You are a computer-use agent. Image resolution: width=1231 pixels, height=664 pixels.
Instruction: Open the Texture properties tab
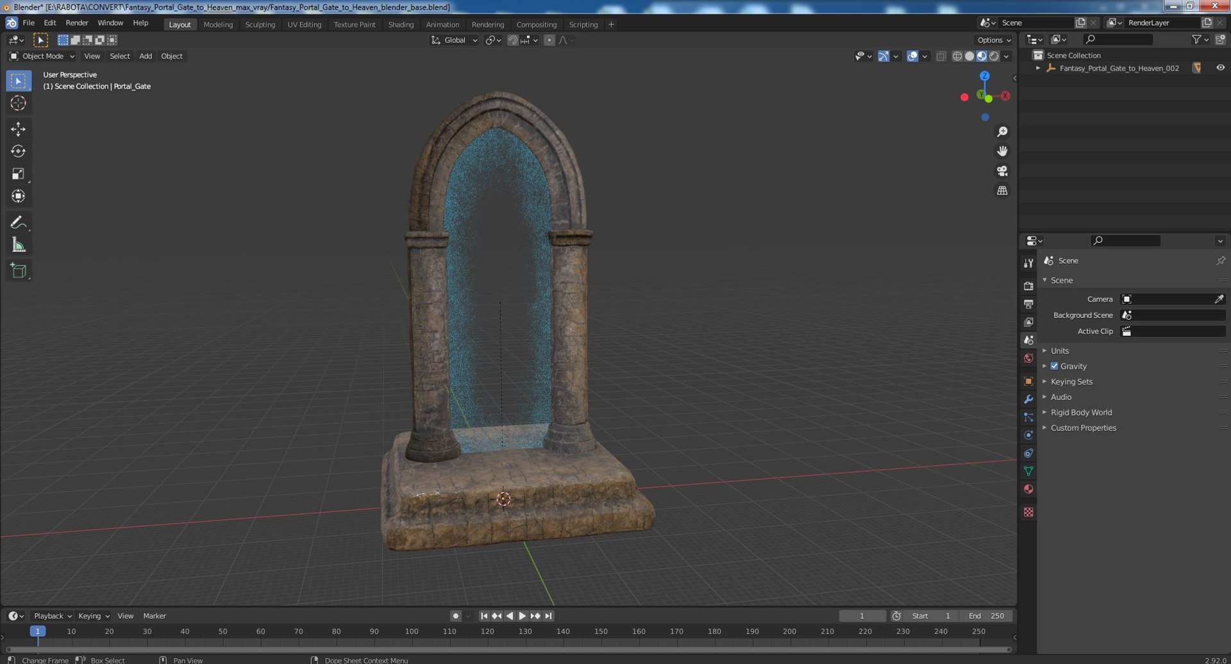tap(1028, 512)
